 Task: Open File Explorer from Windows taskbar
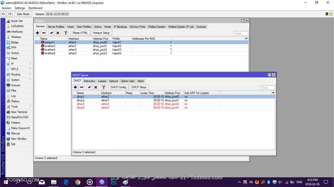pos(54,182)
